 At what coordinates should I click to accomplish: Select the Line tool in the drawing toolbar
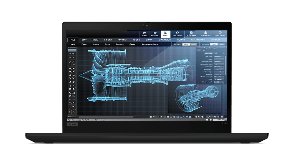point(70,61)
